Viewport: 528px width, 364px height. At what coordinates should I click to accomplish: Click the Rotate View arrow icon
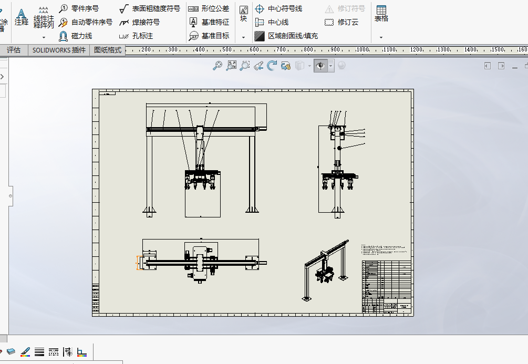click(272, 65)
